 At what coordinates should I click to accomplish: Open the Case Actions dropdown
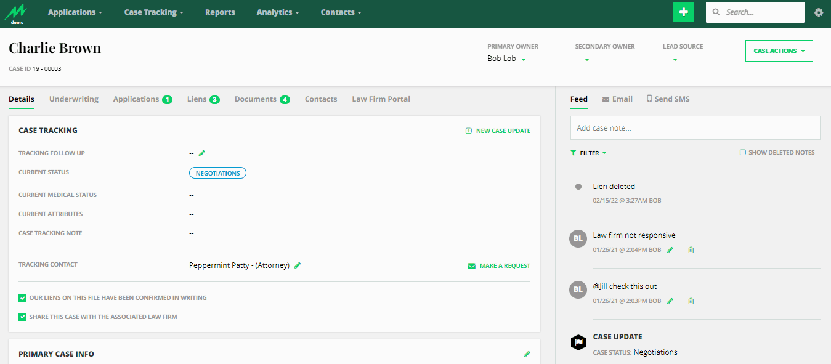point(779,51)
